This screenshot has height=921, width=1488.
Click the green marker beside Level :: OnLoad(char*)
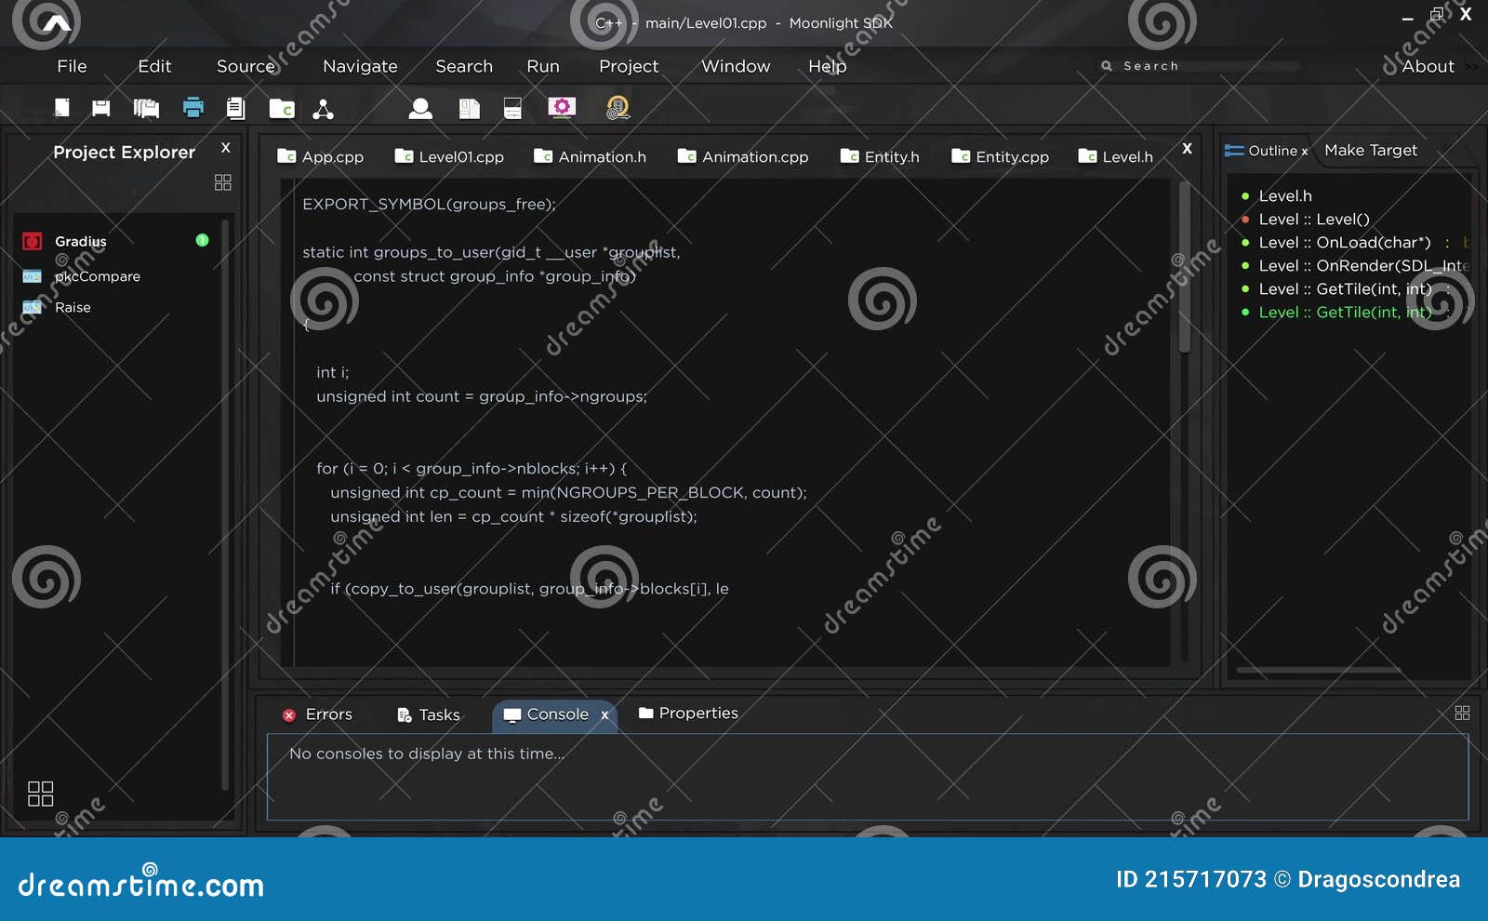point(1245,242)
